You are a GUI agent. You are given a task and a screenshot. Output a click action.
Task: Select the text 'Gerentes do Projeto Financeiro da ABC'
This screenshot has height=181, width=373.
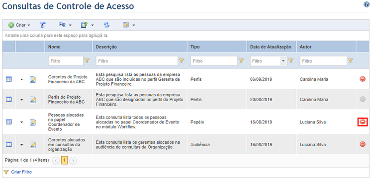coord(68,79)
